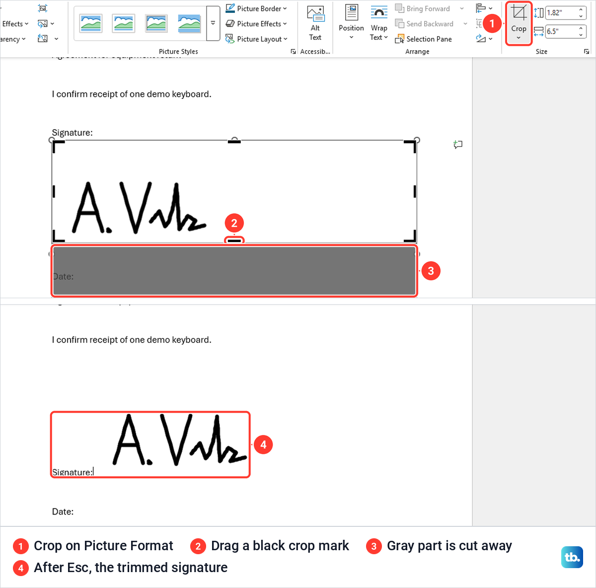The image size is (596, 588).
Task: Click the bottom-center black crop handle
Action: point(234,241)
